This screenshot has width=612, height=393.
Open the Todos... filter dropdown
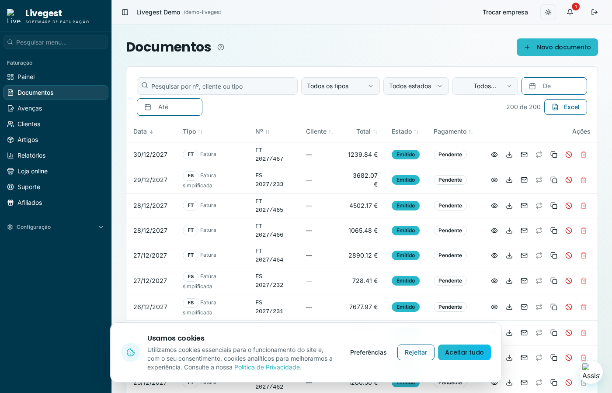[x=485, y=86]
